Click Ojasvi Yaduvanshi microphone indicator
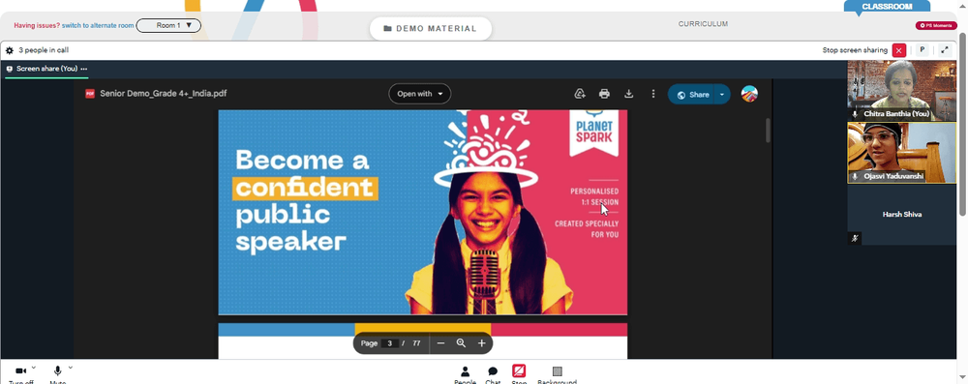This screenshot has width=968, height=384. pos(855,177)
